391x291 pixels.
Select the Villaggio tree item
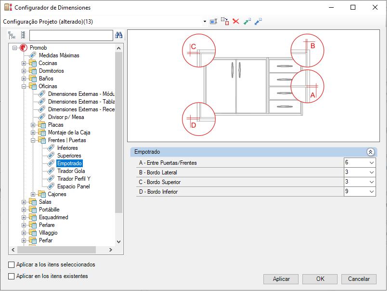point(48,233)
